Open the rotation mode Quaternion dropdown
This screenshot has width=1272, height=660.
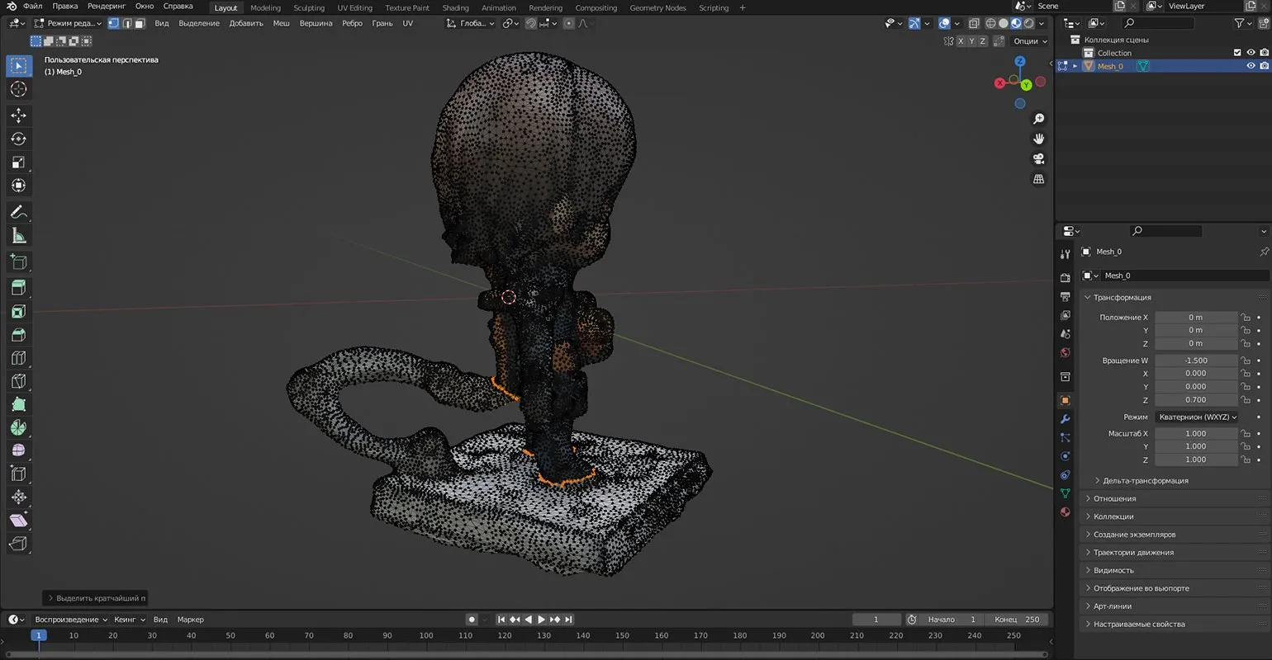coord(1197,417)
